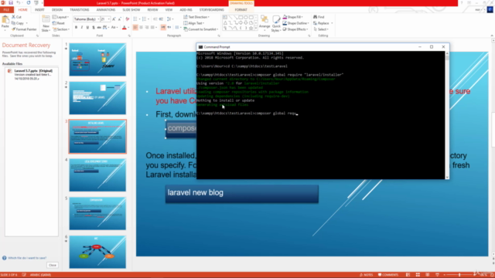The image size is (495, 278).
Task: Expand the Section dropdown
Action: [x=61, y=29]
